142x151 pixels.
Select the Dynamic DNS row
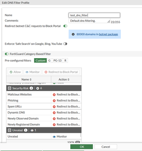click(x=44, y=112)
